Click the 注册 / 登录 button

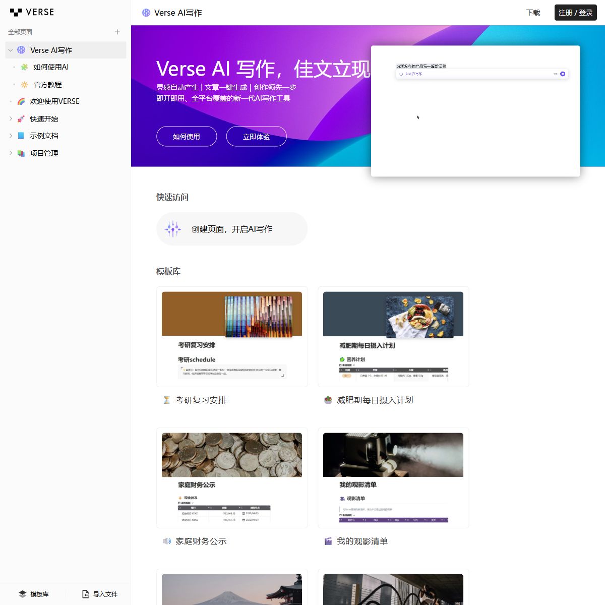pyautogui.click(x=575, y=13)
